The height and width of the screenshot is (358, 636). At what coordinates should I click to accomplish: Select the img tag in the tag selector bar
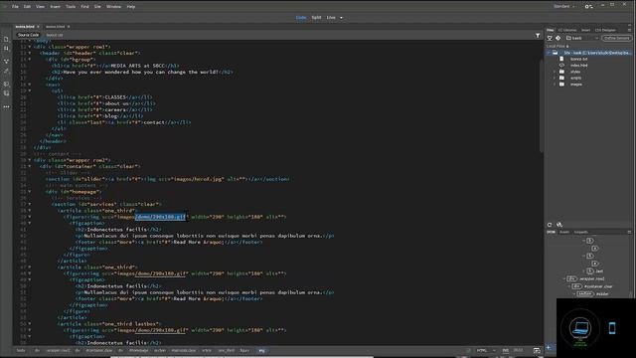coord(261,351)
